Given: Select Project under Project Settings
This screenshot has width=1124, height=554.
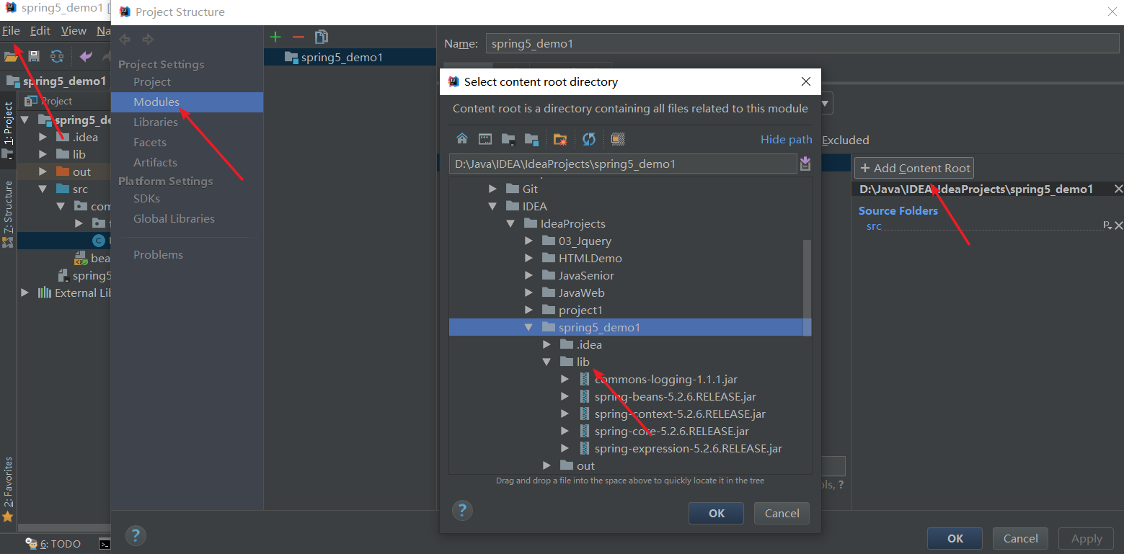Looking at the screenshot, I should (x=152, y=81).
